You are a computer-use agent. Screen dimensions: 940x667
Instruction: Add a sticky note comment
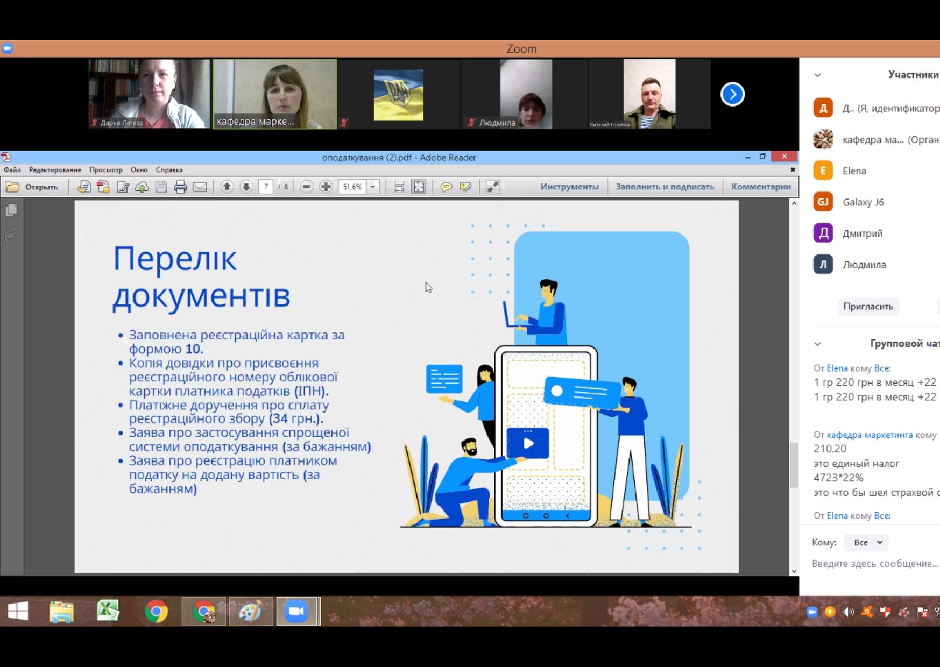tap(446, 187)
